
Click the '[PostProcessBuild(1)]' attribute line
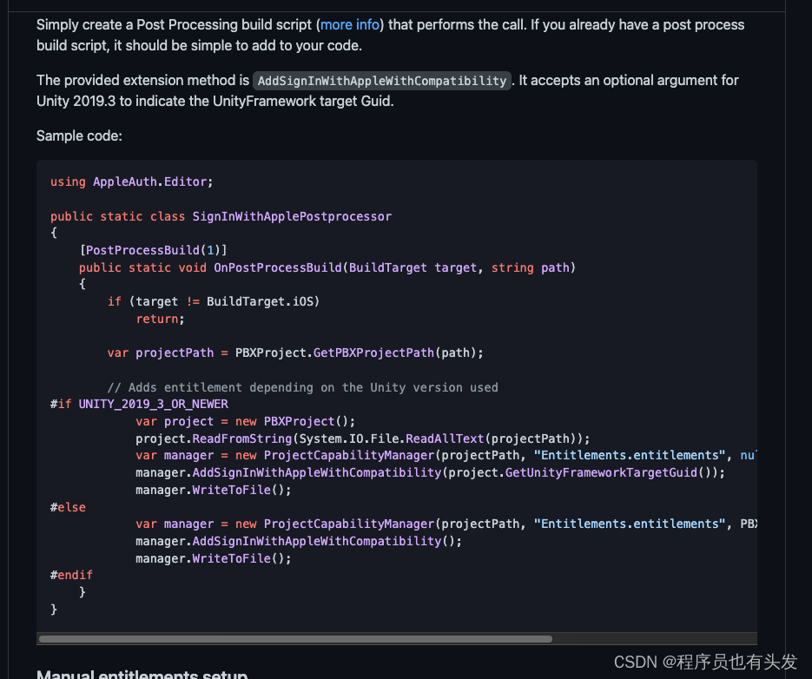[153, 250]
